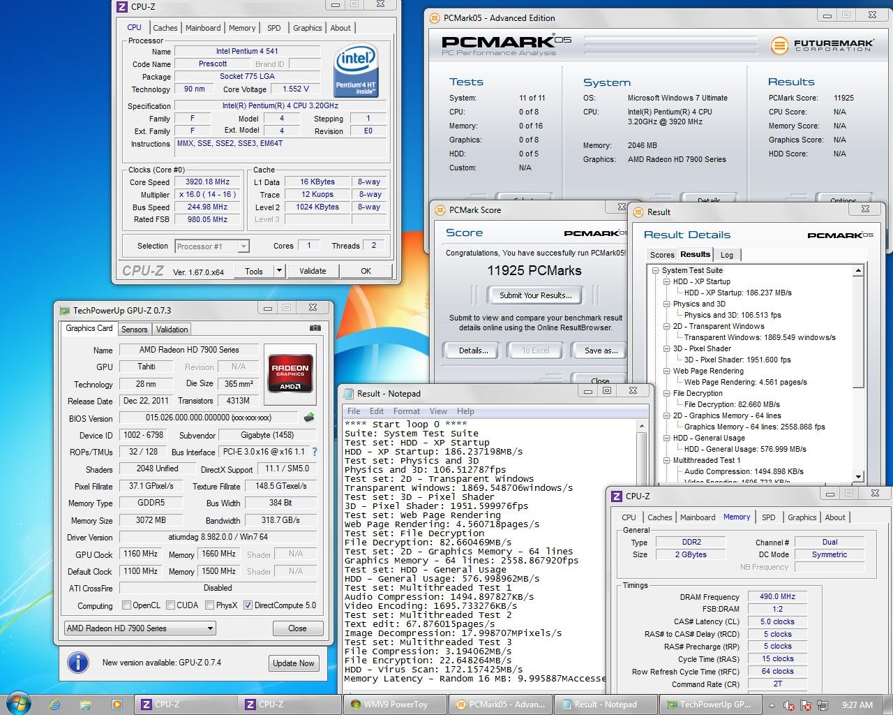Enable the CUDA checkbox
The image size is (893, 715).
tap(170, 605)
